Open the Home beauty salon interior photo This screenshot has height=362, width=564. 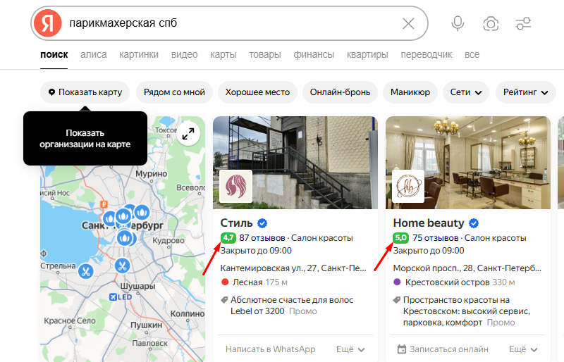[468, 163]
